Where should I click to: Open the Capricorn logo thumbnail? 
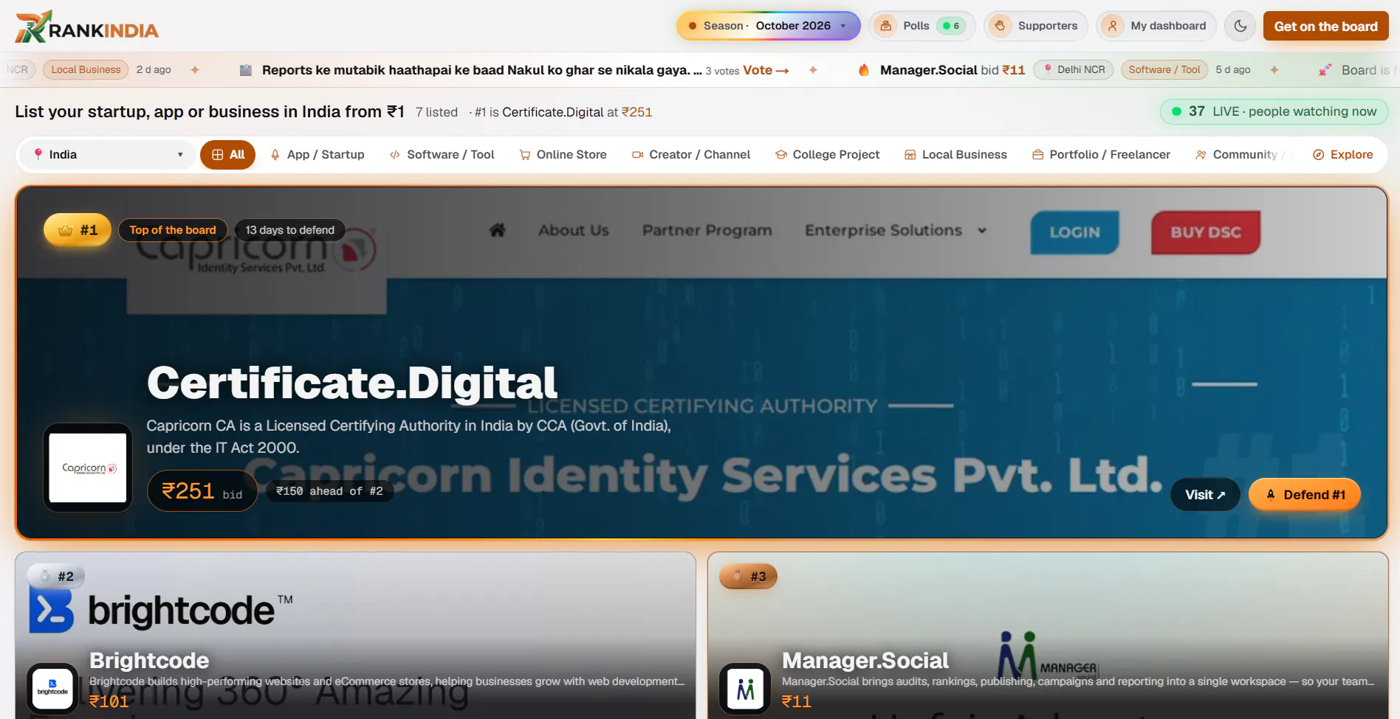88,468
